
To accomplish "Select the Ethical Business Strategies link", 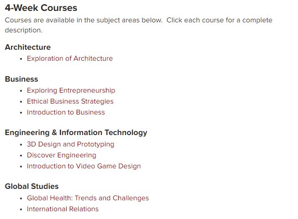I will pyautogui.click(x=70, y=101).
